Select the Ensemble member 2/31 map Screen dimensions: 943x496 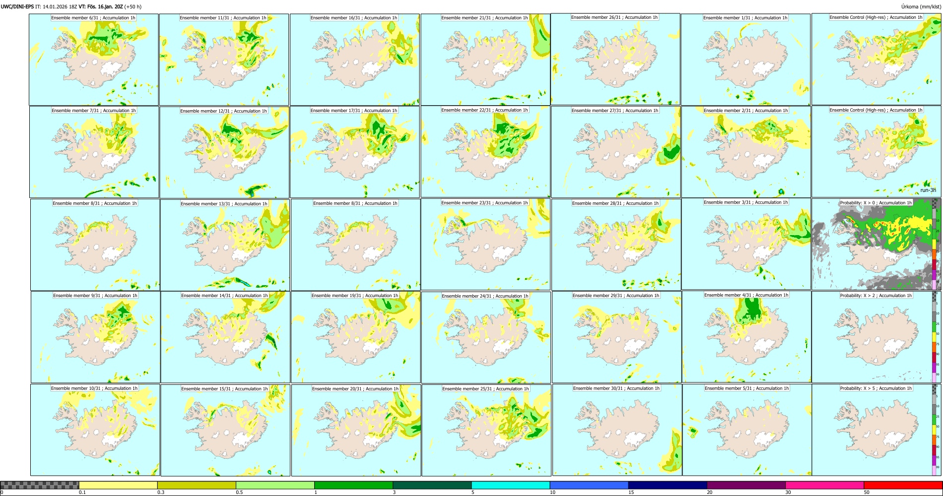746,152
